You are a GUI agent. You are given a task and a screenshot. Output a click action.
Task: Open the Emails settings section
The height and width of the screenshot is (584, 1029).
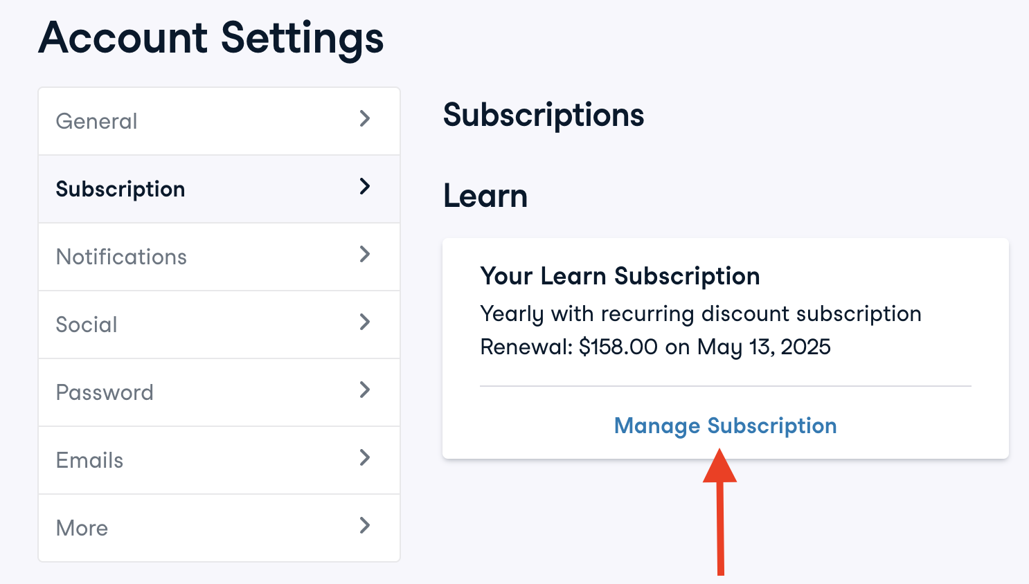click(x=90, y=461)
